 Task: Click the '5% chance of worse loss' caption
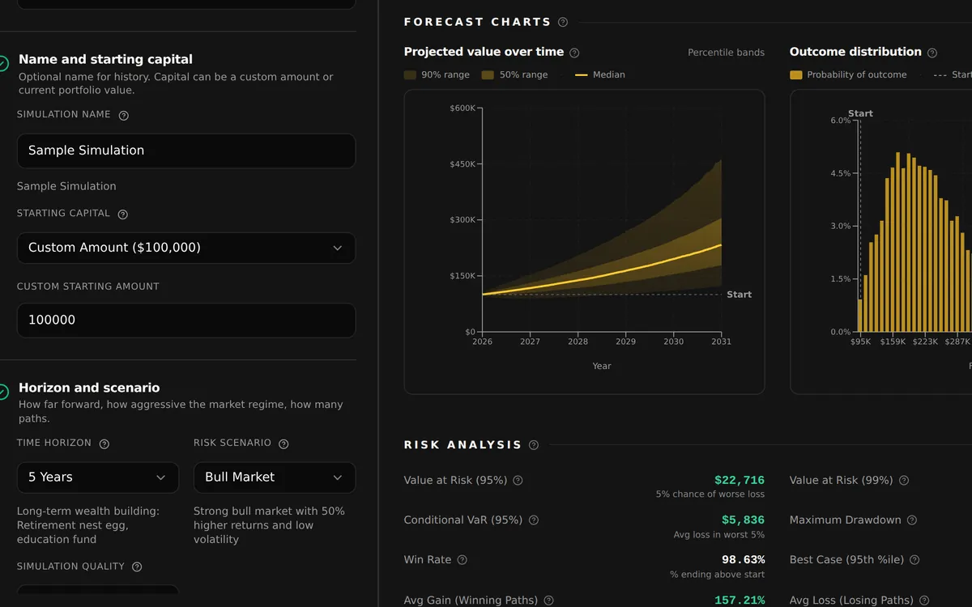point(710,495)
